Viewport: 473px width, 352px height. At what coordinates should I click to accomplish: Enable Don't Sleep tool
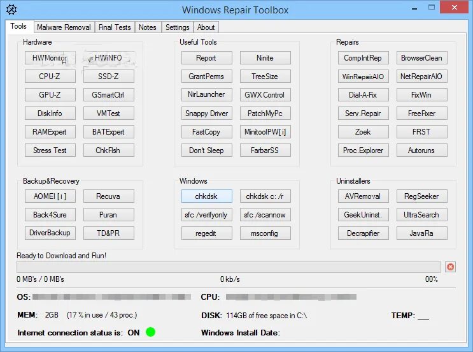click(x=207, y=150)
